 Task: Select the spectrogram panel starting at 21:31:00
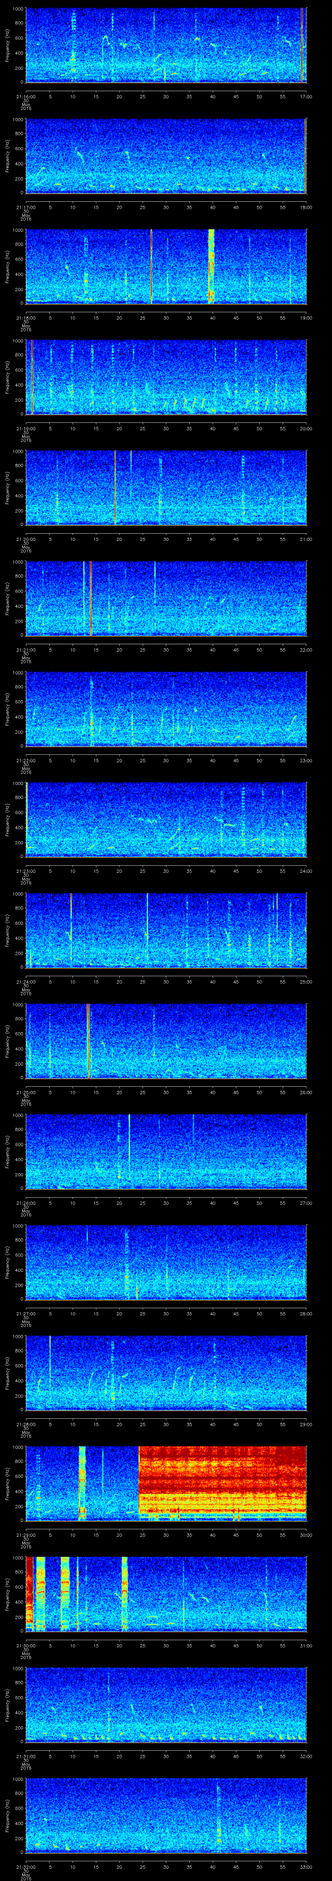(166, 1704)
